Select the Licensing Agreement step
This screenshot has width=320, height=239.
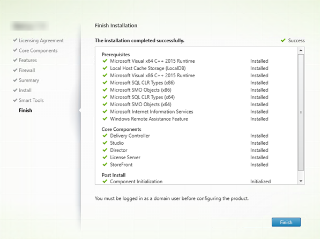tap(41, 40)
